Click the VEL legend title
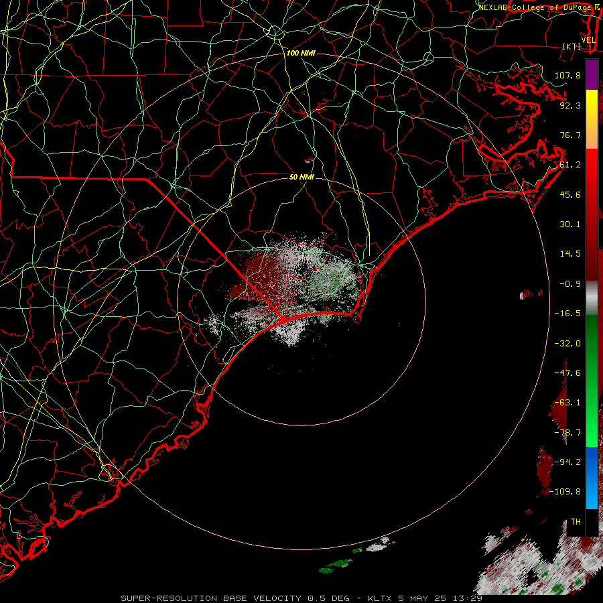Viewport: 603px width, 603px height. tap(588, 40)
